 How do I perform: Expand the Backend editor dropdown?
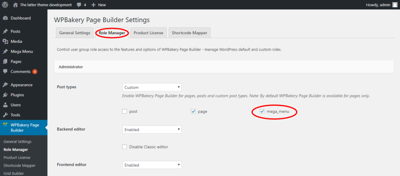pos(152,130)
